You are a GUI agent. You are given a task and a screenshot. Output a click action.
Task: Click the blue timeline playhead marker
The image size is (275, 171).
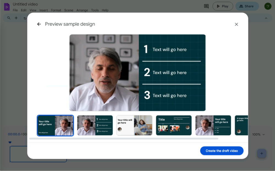(10, 142)
